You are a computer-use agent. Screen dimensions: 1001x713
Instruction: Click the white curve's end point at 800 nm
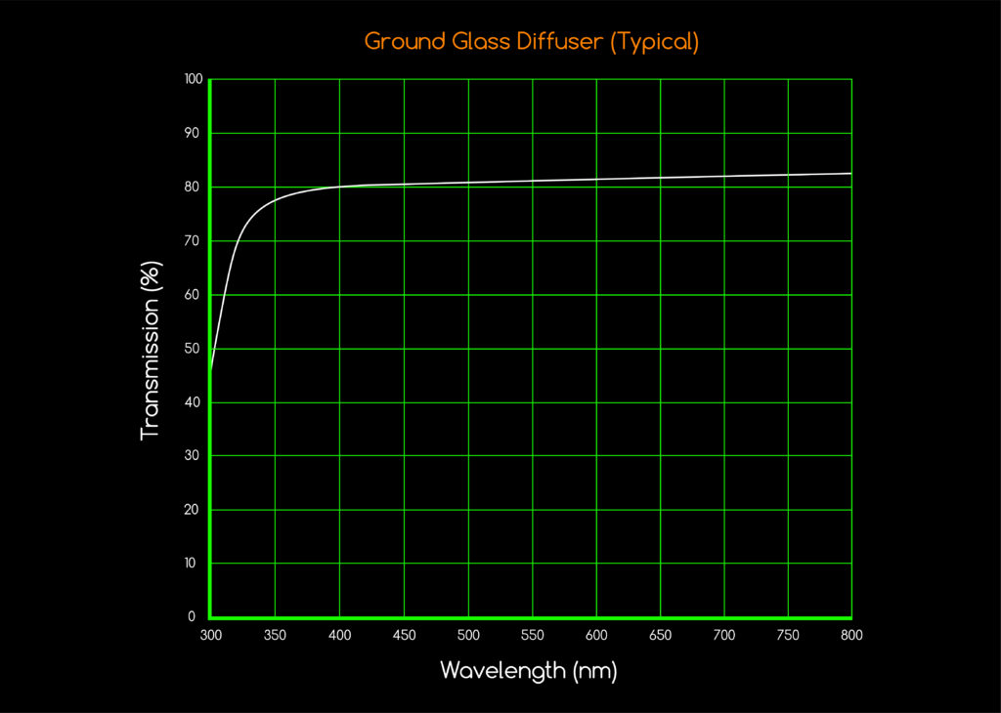(x=850, y=173)
